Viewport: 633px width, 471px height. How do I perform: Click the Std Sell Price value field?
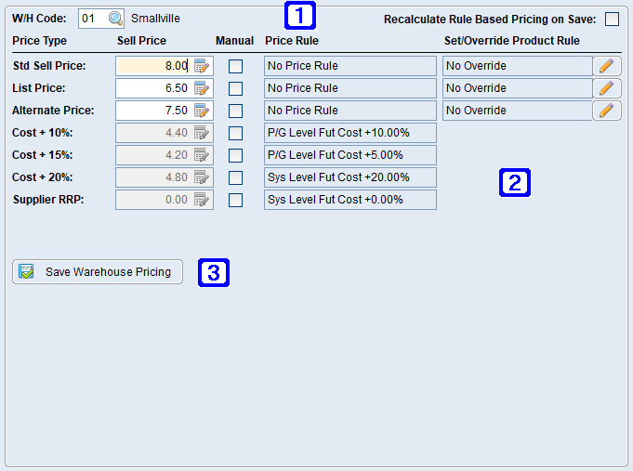coord(153,66)
